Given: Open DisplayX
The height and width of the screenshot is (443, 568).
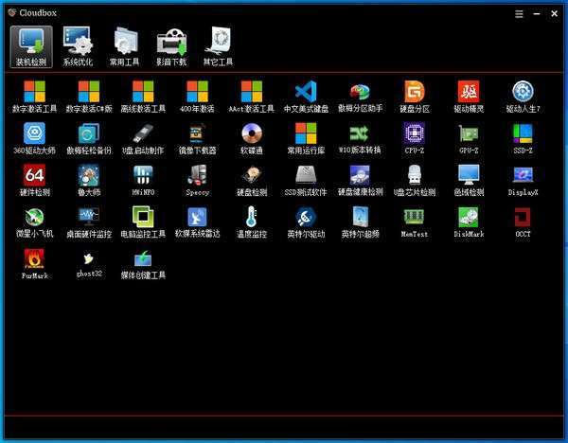Looking at the screenshot, I should click(x=524, y=181).
